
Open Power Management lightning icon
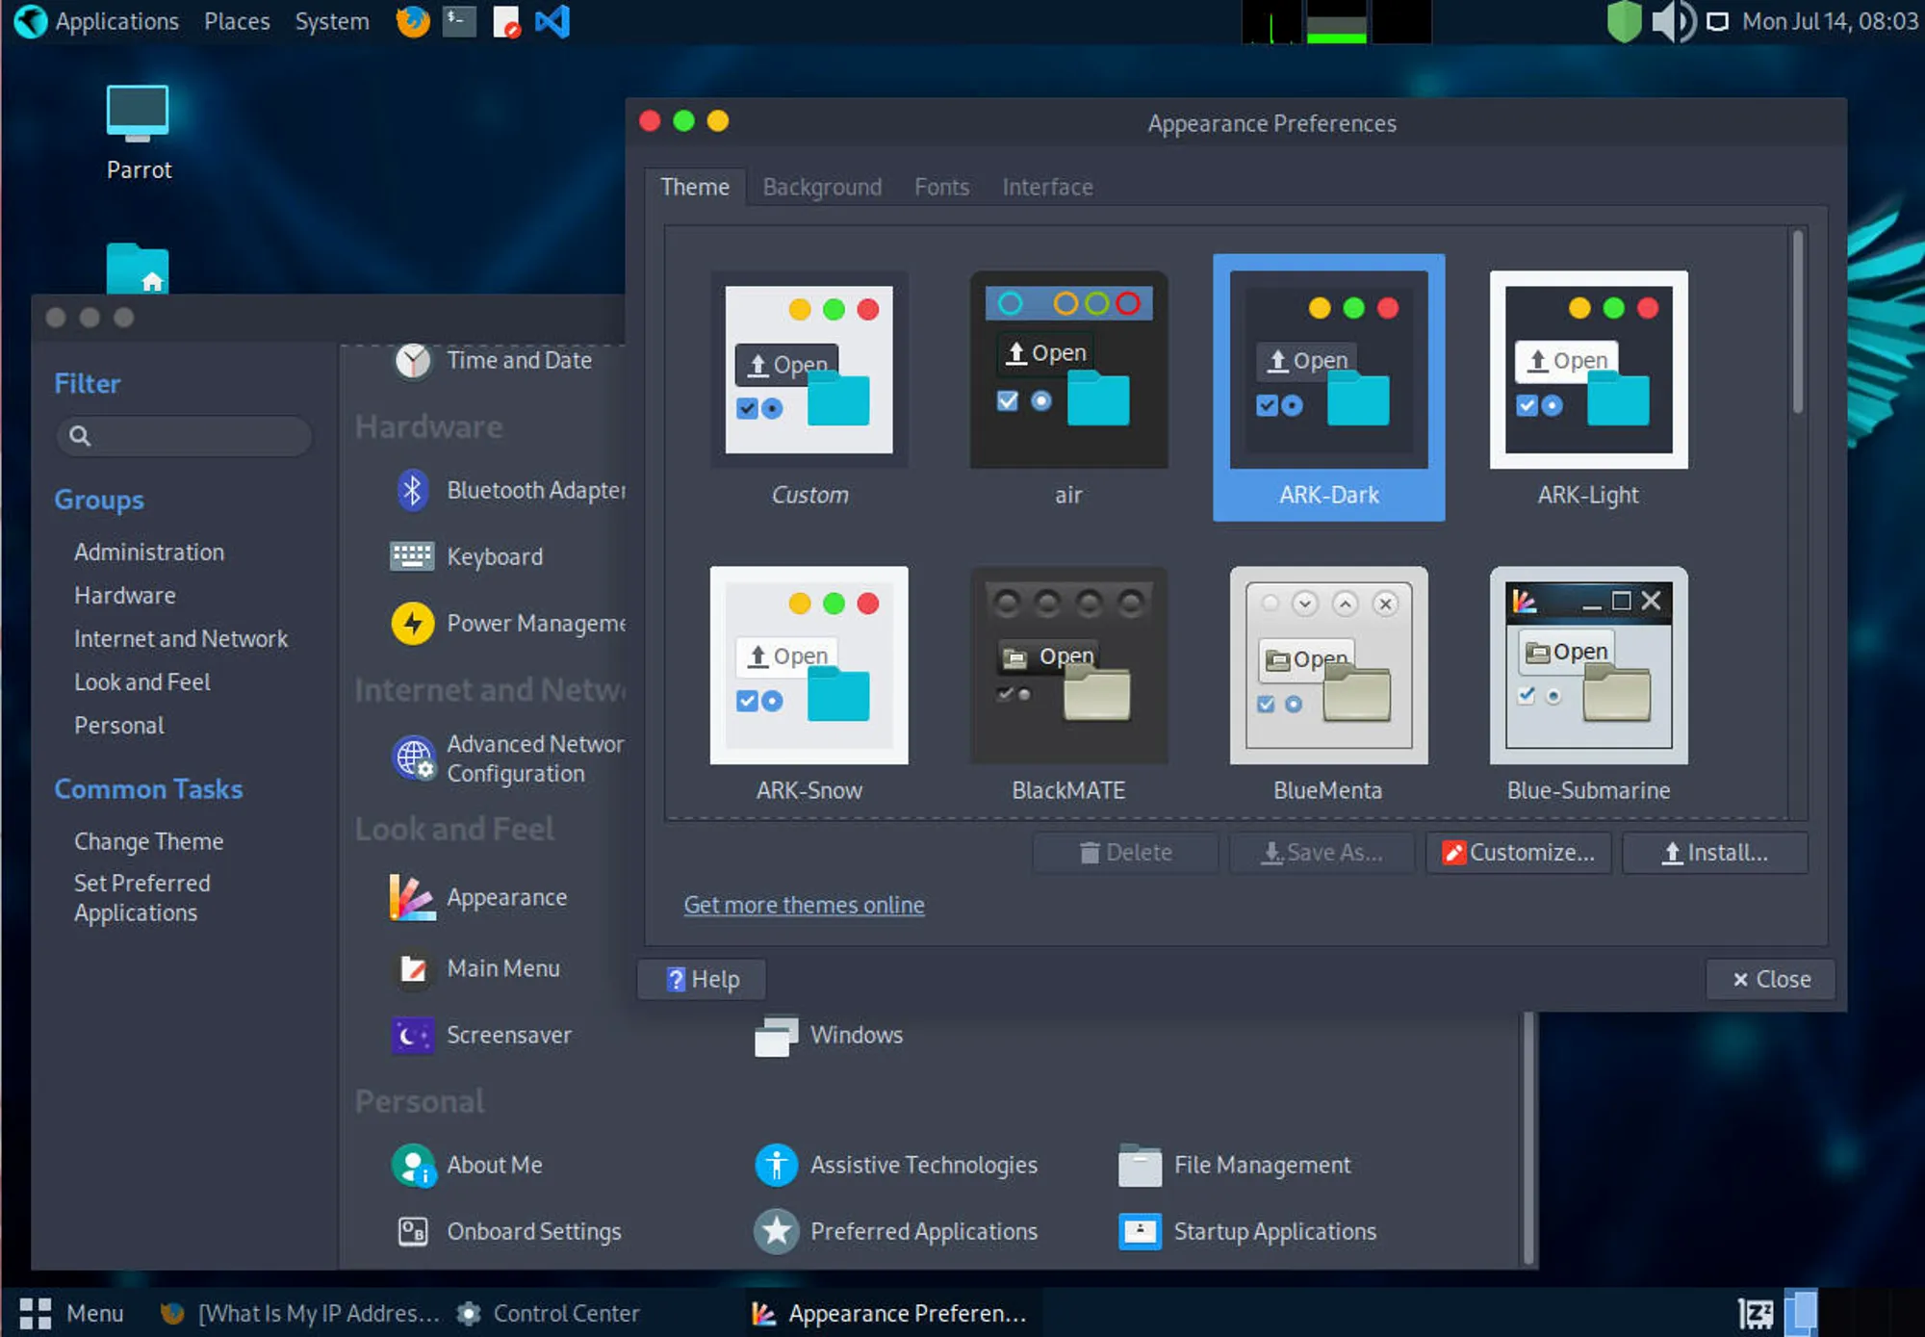click(413, 624)
